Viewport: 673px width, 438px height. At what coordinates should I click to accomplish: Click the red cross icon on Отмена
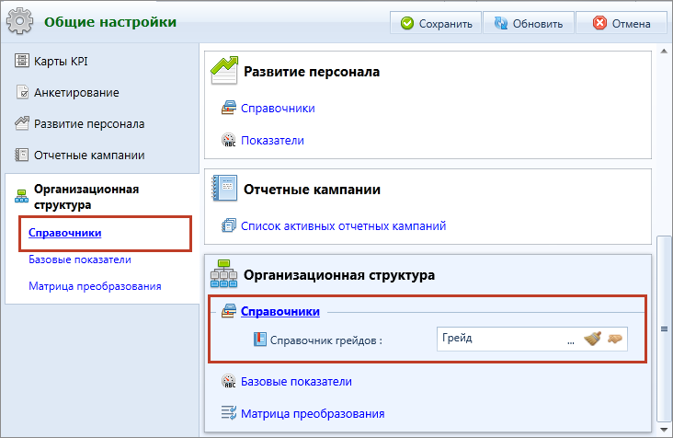click(599, 23)
